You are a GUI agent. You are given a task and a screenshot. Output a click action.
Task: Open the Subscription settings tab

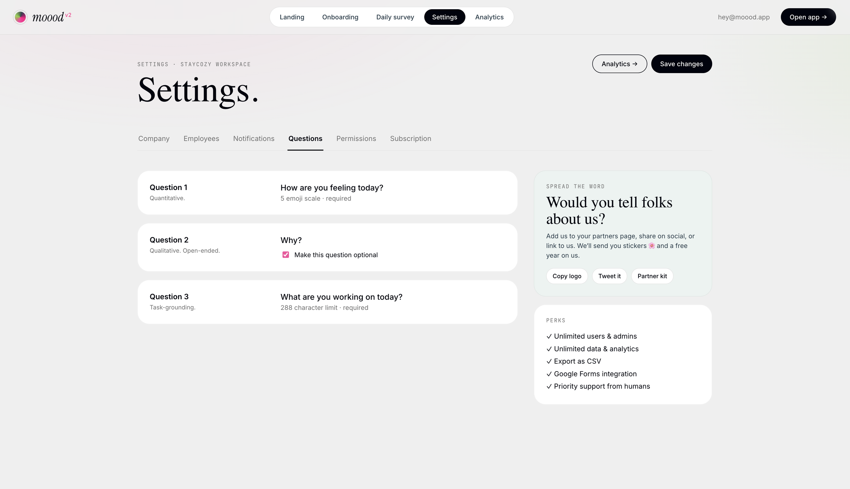(410, 139)
